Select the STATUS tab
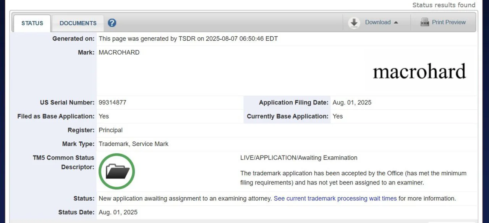489x223 pixels. 32,23
